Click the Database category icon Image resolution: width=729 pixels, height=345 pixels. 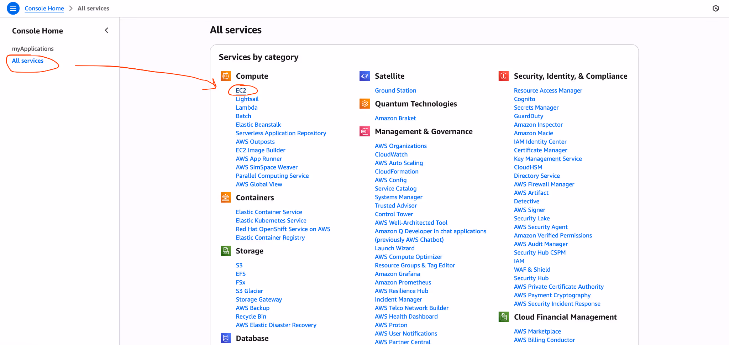226,338
